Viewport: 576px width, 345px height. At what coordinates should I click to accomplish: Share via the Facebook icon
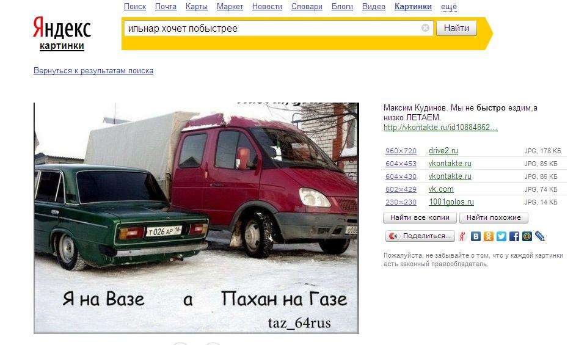(514, 236)
